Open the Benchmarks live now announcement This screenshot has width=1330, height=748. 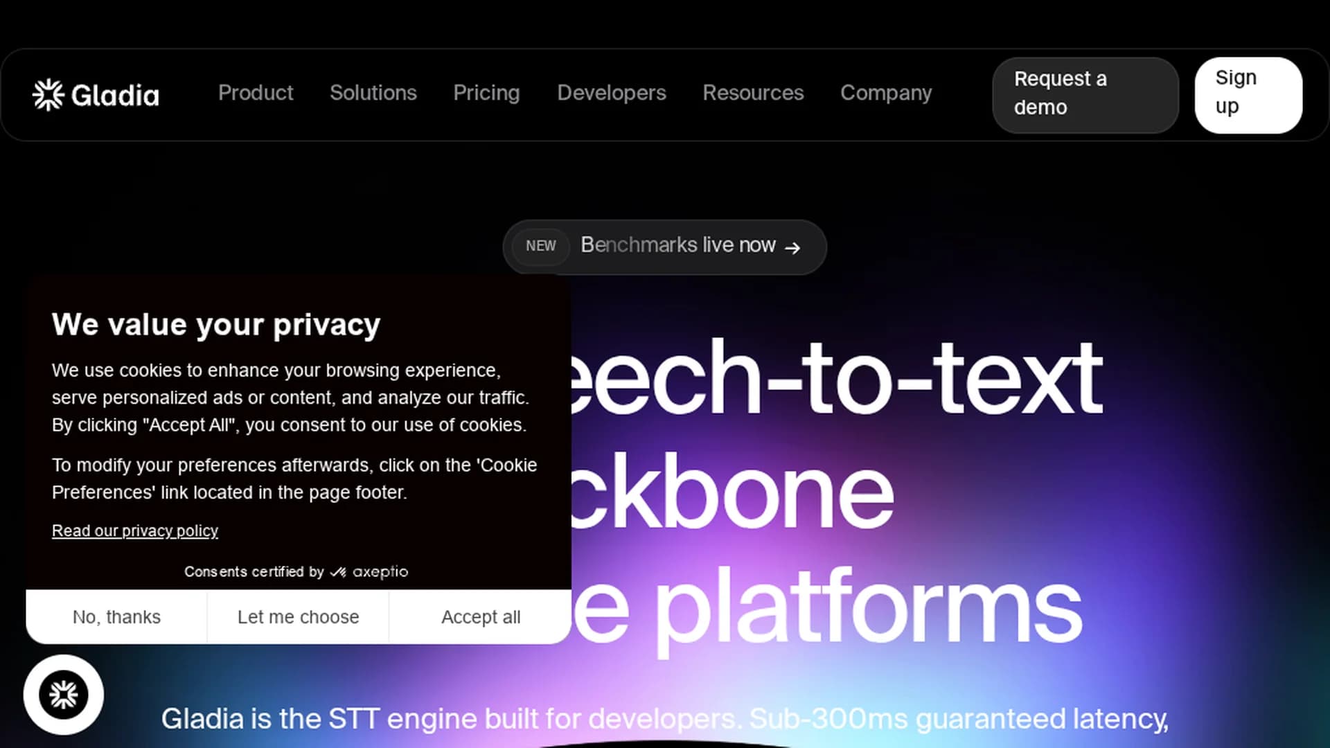(664, 247)
